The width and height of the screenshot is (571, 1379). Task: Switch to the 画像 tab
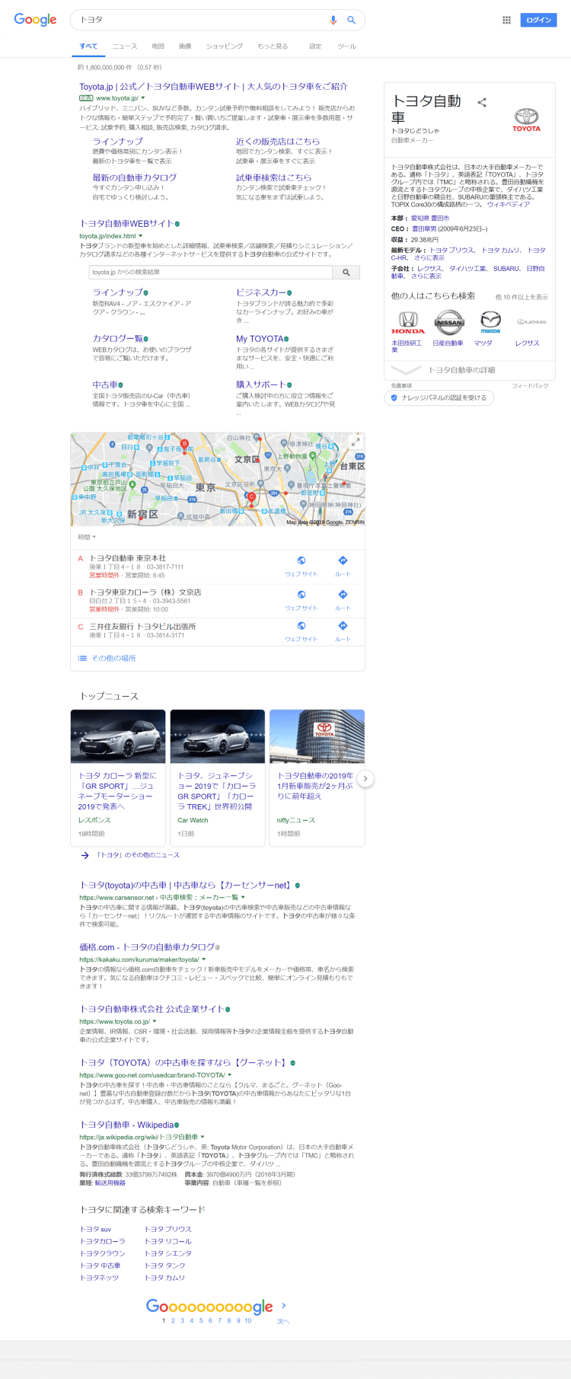tap(185, 46)
